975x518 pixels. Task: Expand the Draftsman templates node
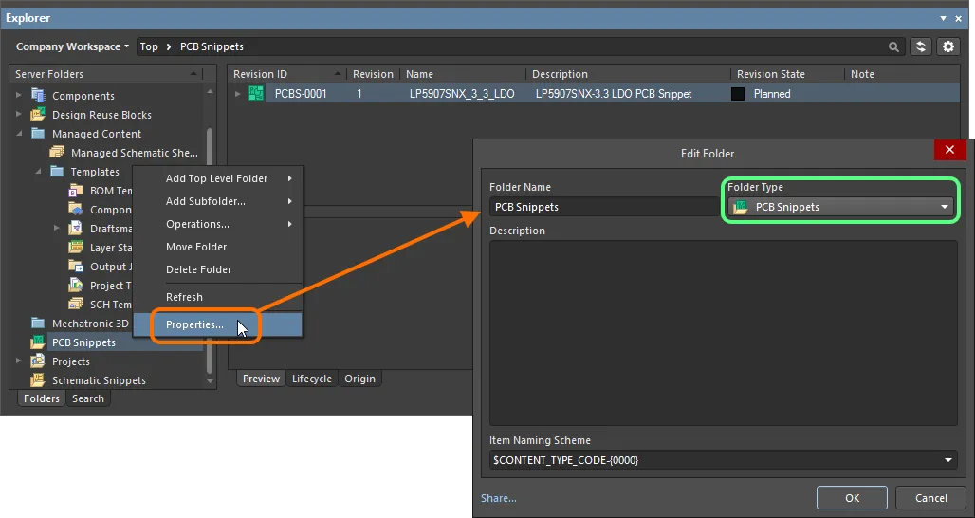tap(57, 229)
